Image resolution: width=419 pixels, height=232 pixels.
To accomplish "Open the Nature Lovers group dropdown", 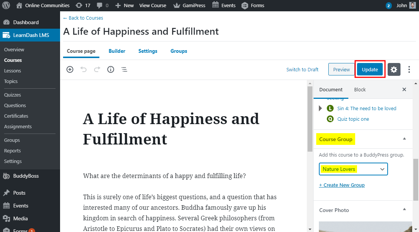I will [353, 169].
